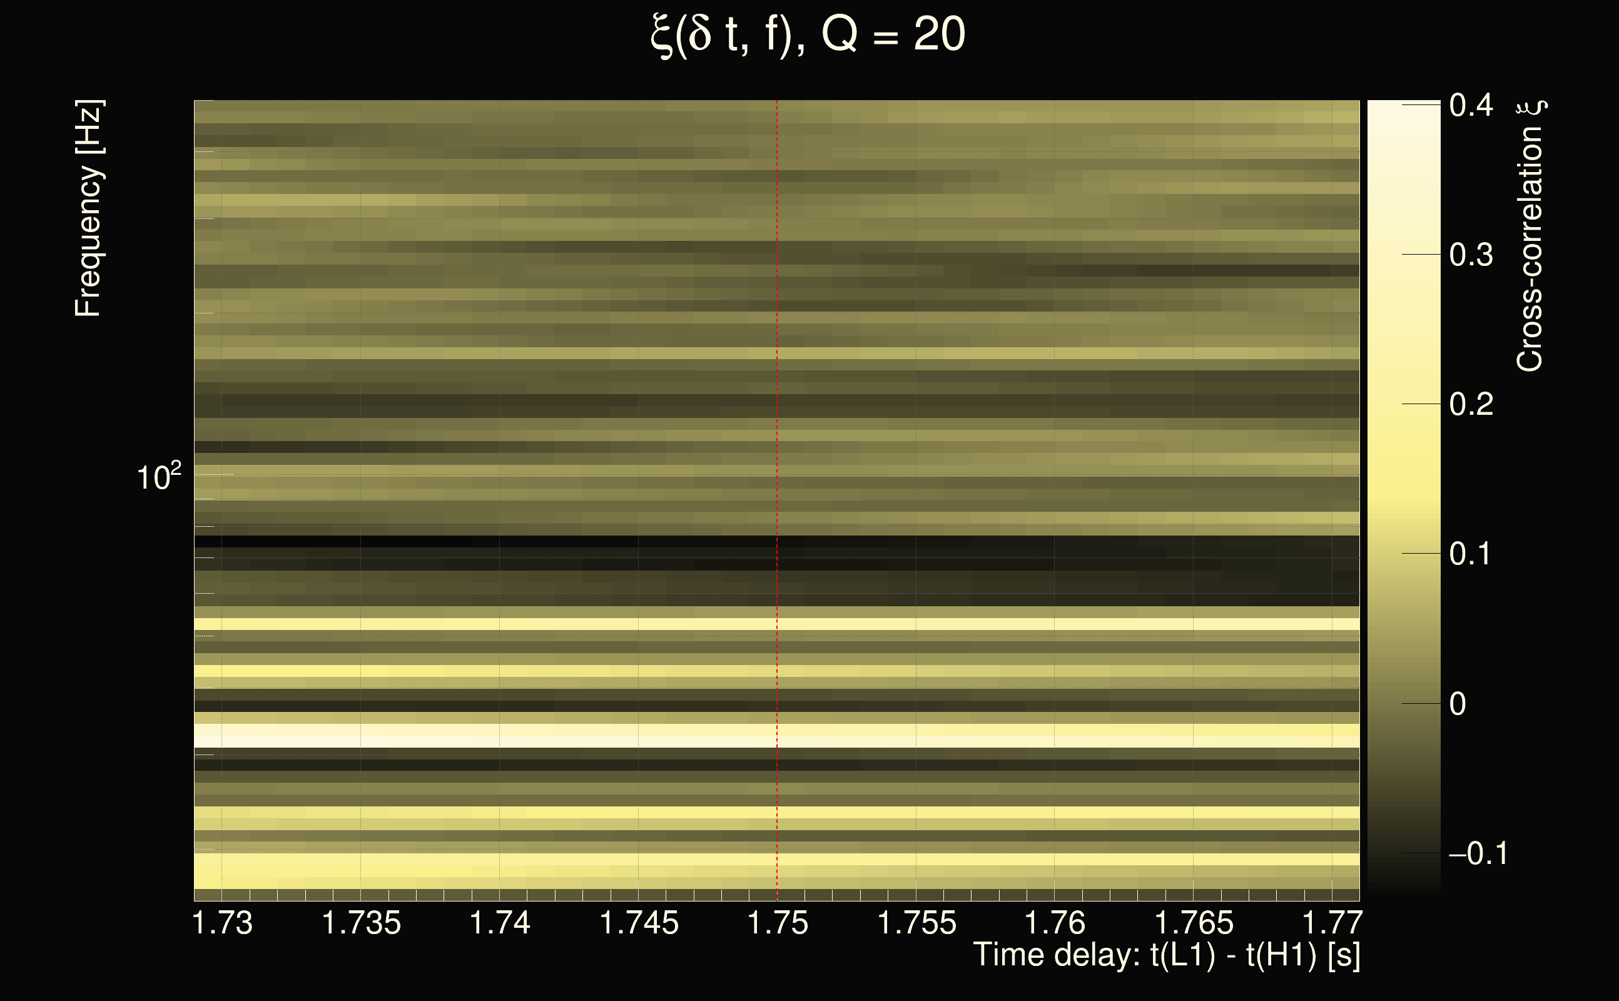Click the 1.755 time delay tick label
This screenshot has width=1619, height=1001.
(916, 923)
